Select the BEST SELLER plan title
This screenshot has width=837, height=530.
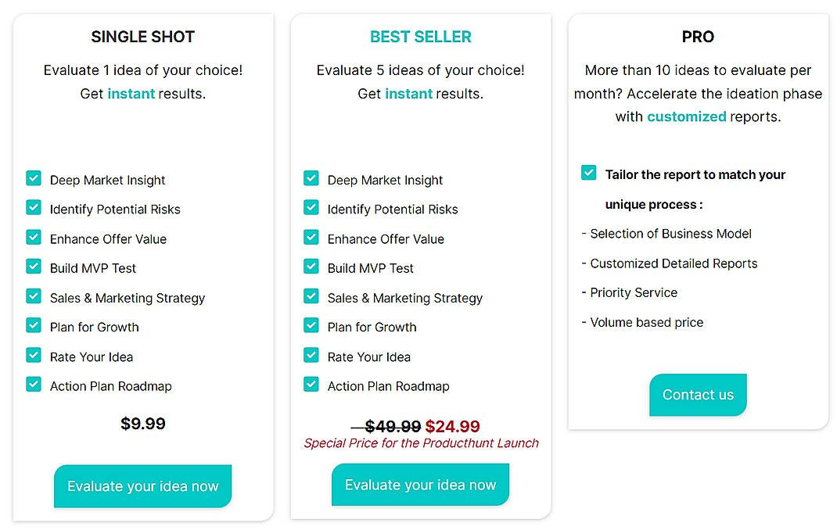420,36
